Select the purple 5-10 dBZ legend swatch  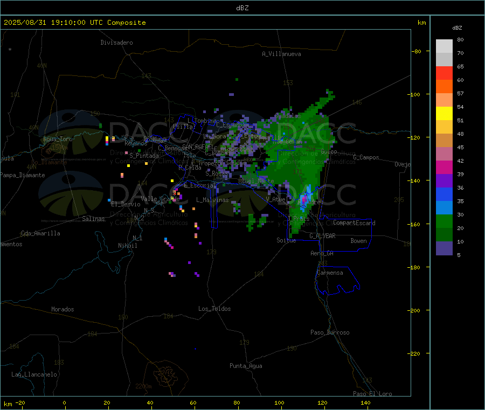444,248
